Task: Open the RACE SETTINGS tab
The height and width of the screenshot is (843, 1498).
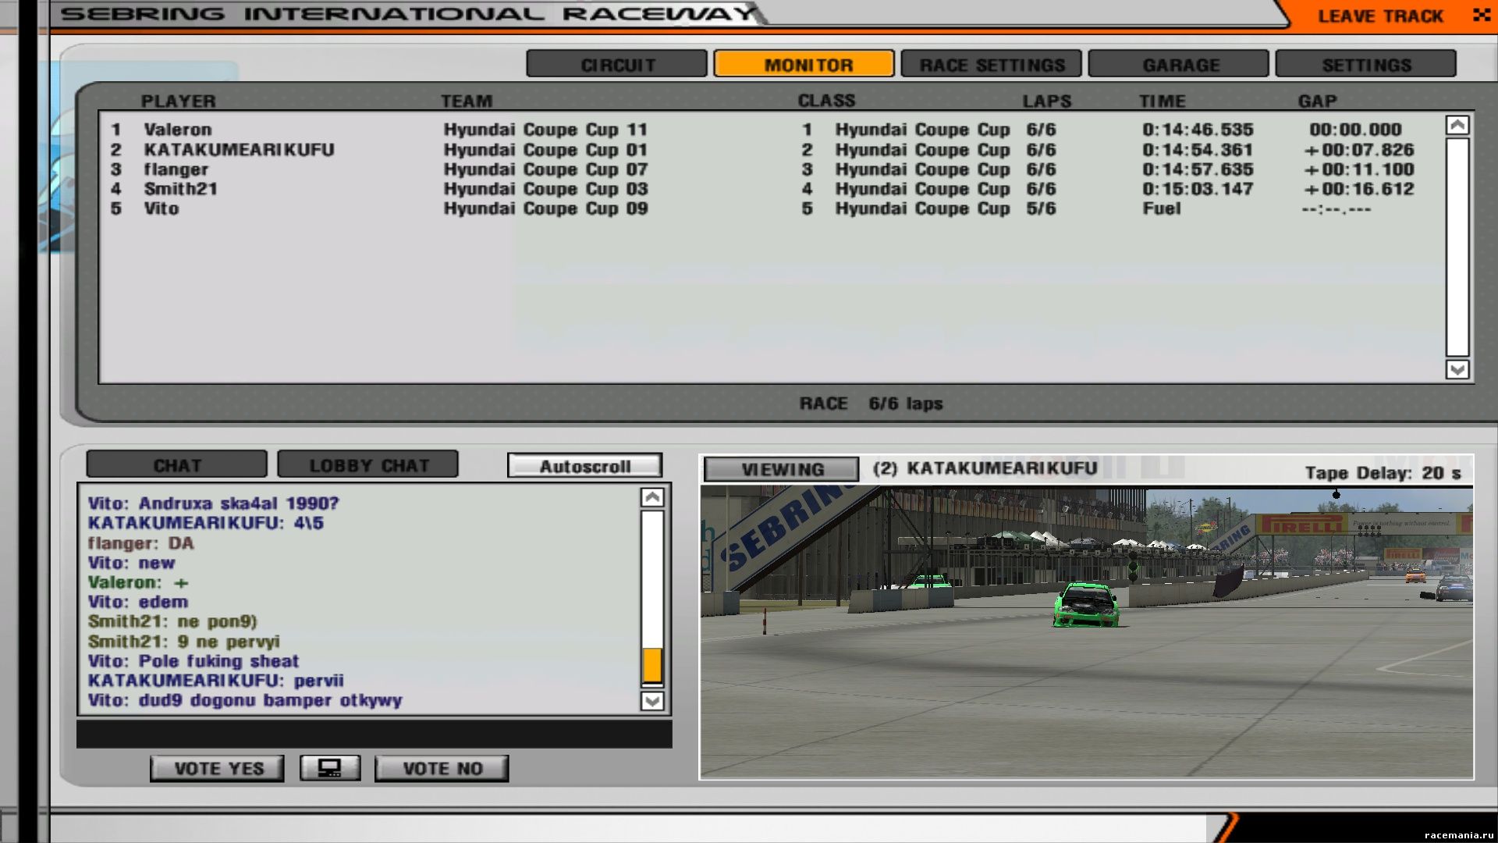Action: point(992,65)
